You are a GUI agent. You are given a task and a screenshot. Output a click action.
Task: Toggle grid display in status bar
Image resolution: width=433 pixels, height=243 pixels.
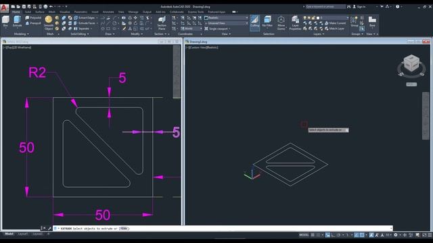pos(313,235)
